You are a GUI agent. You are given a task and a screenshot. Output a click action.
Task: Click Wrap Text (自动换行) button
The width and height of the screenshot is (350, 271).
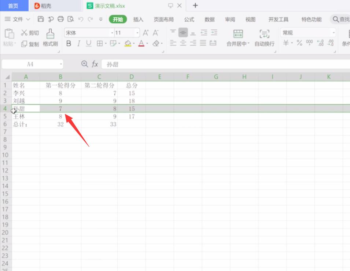[x=265, y=38]
